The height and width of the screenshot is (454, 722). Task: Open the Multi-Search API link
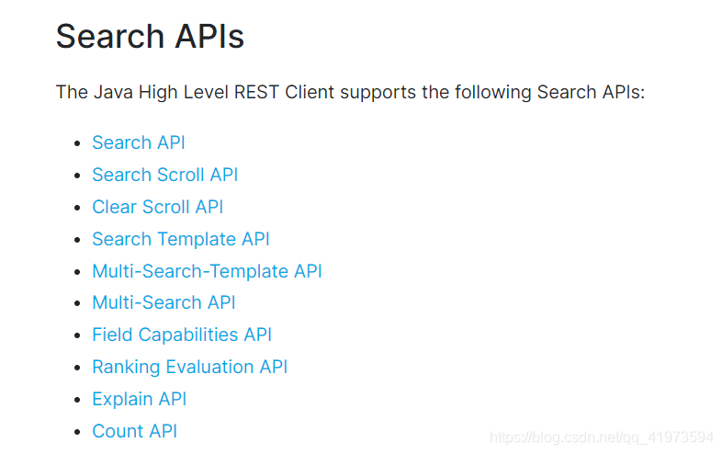coord(164,303)
